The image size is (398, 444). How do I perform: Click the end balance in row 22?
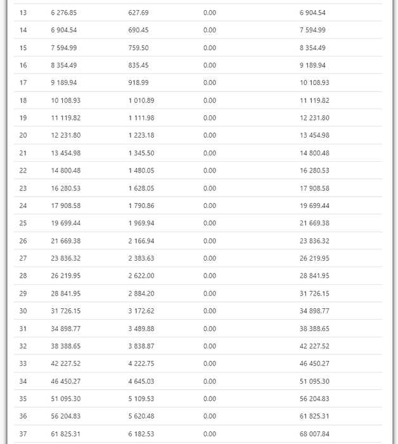click(314, 171)
